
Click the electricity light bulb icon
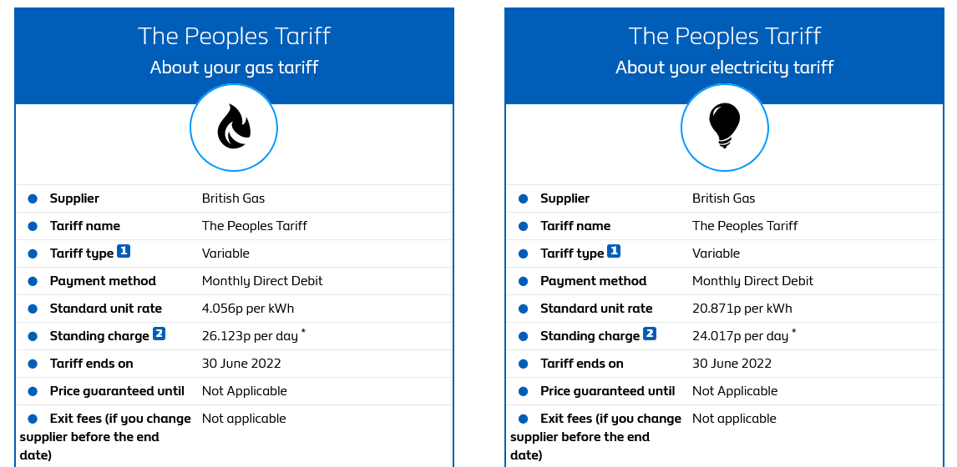pyautogui.click(x=724, y=128)
